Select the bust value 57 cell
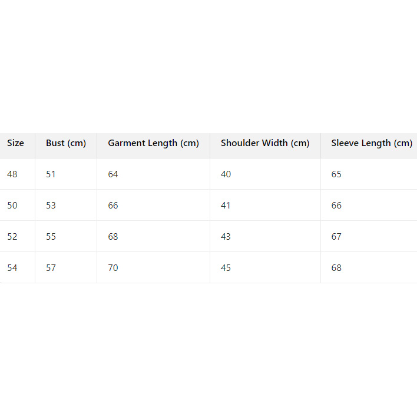The image size is (417, 417). pyautogui.click(x=51, y=268)
